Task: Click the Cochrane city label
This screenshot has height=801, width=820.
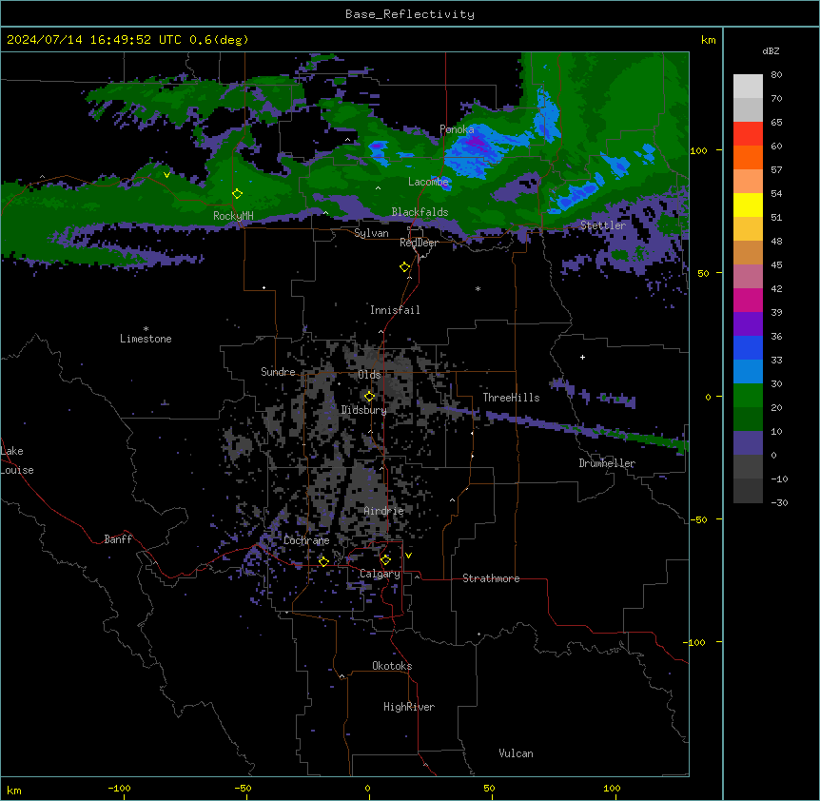Action: tap(306, 540)
